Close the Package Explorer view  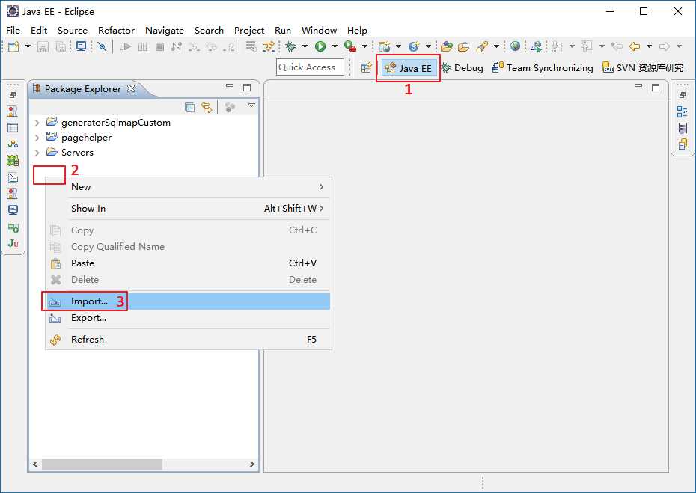pyautogui.click(x=131, y=88)
